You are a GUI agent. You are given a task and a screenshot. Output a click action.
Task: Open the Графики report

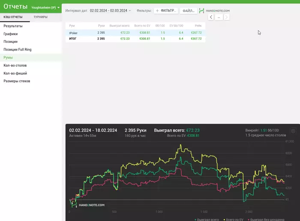pyautogui.click(x=11, y=34)
